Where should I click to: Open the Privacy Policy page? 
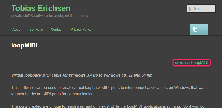pyautogui.click(x=81, y=30)
